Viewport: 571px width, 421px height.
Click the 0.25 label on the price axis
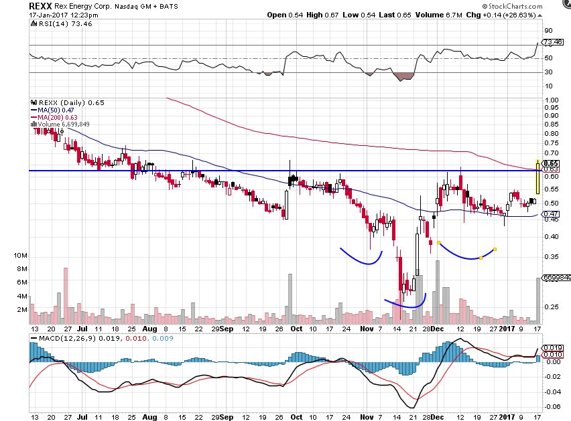coord(552,307)
